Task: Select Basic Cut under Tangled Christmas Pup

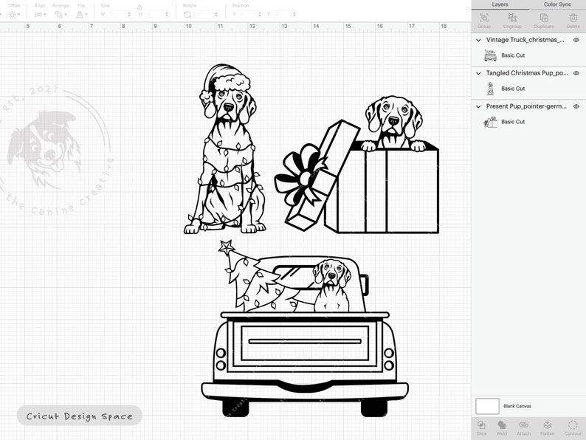Action: 513,89
